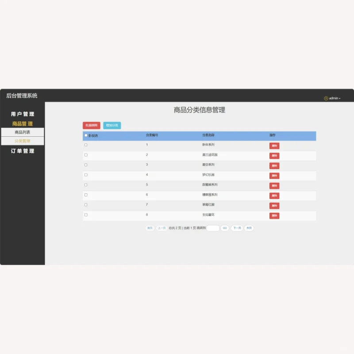
Task: Click the admin avatar icon
Action: pos(325,98)
